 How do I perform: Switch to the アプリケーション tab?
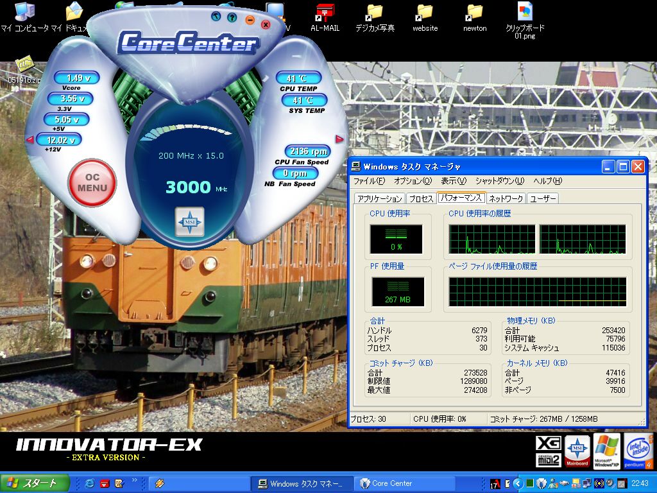(380, 199)
